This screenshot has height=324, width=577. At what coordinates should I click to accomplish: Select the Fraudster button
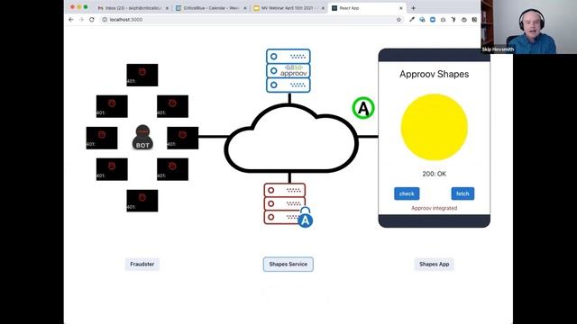pyautogui.click(x=142, y=264)
